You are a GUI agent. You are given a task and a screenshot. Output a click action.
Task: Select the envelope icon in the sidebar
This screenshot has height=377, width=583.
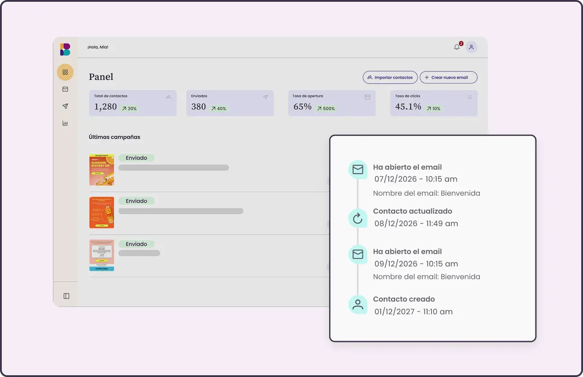pos(65,89)
